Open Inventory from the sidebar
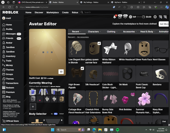This screenshot has height=133, width=170. tap(9, 56)
